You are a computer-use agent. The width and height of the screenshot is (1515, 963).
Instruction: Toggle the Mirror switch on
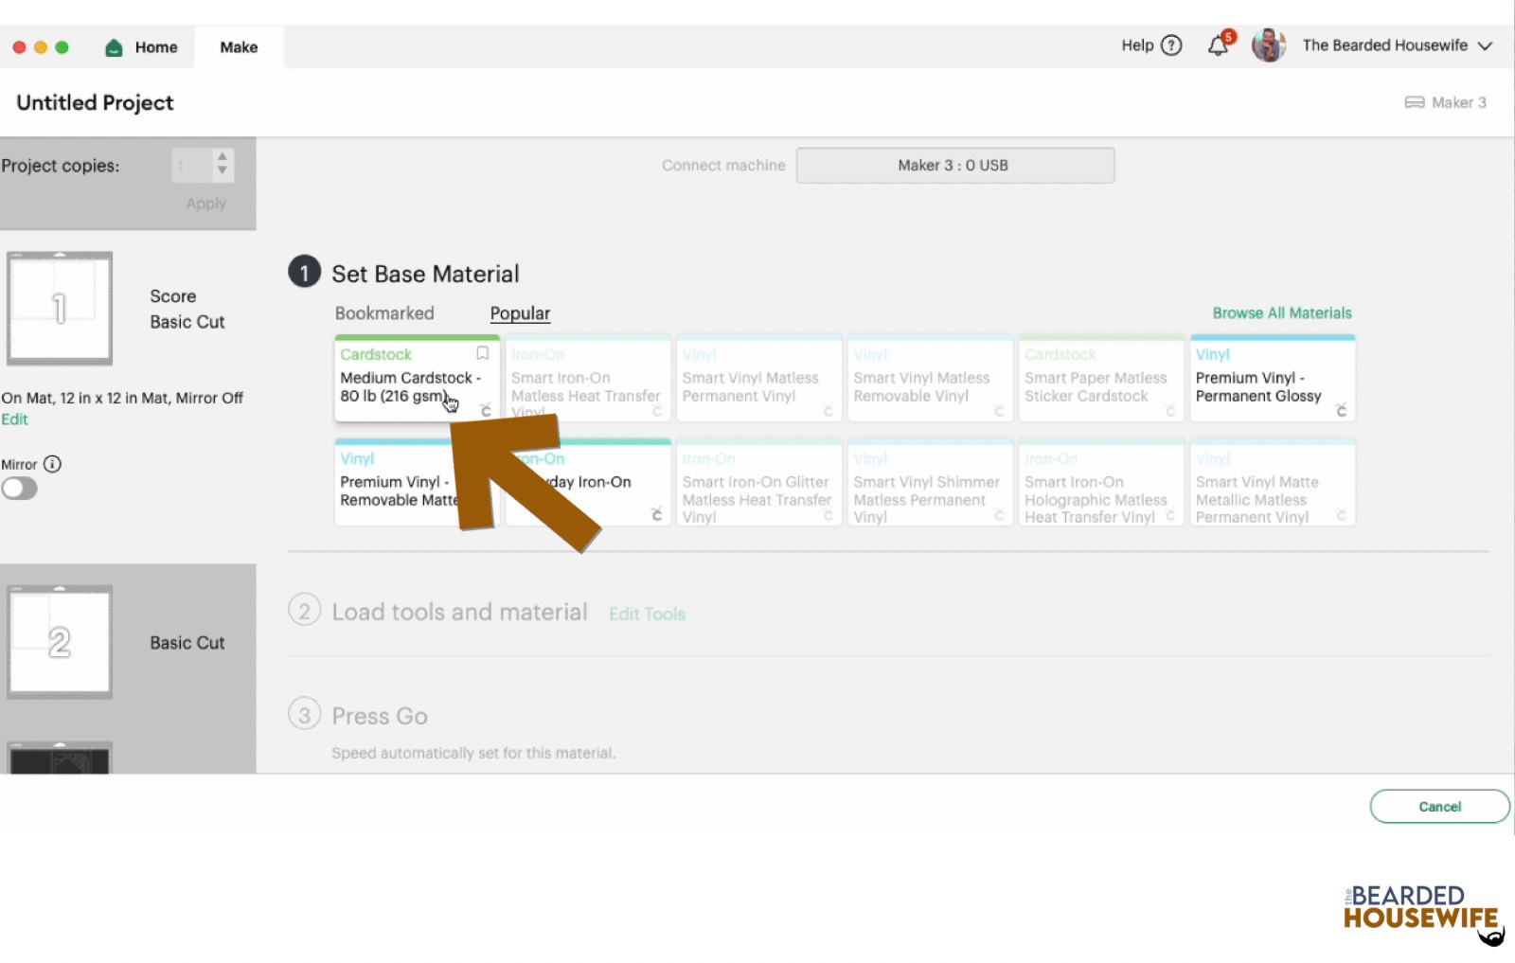pyautogui.click(x=20, y=489)
